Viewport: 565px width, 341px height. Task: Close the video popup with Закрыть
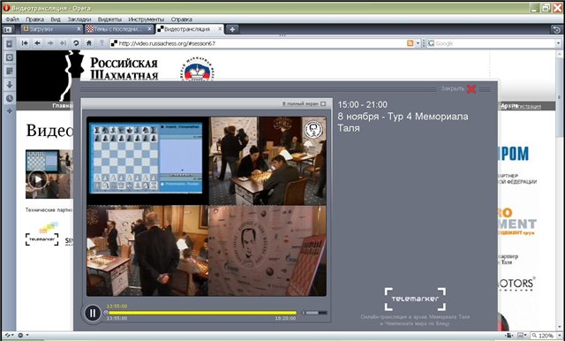[x=458, y=88]
